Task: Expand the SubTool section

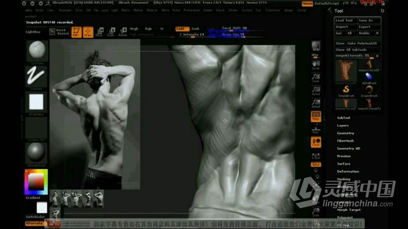Action: point(344,118)
